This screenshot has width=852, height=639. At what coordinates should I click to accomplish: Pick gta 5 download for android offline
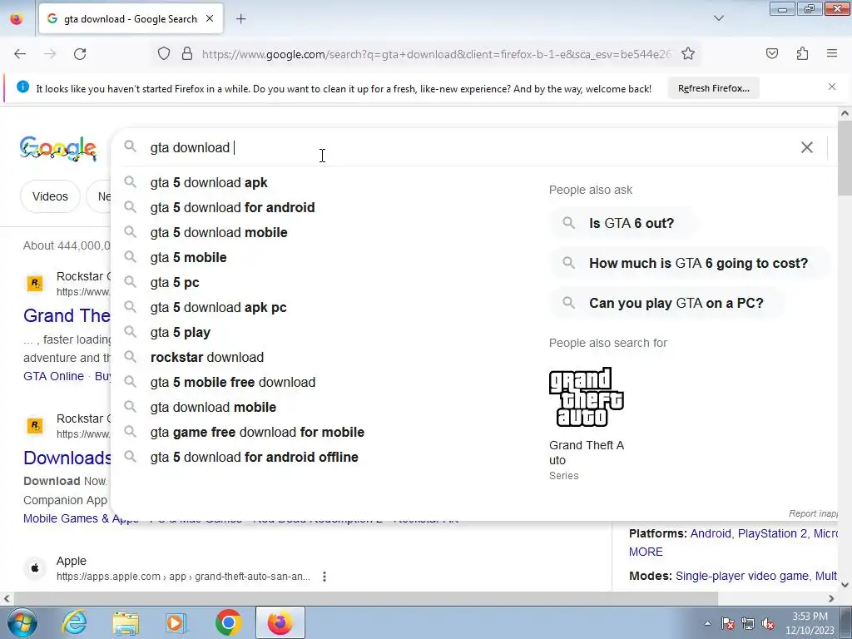click(x=255, y=458)
